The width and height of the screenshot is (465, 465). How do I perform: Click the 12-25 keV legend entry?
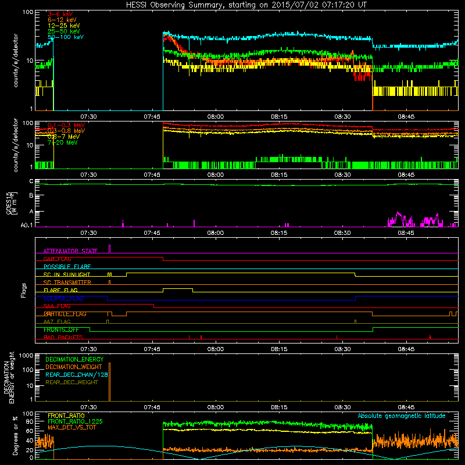point(63,26)
